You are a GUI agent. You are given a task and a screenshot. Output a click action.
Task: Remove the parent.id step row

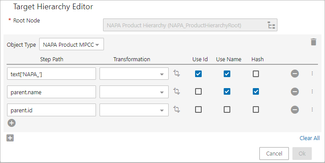295,110
